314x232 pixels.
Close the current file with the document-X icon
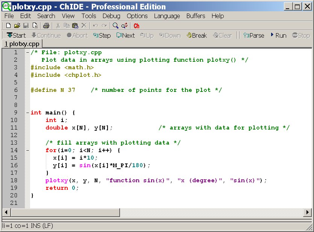pos(35,26)
